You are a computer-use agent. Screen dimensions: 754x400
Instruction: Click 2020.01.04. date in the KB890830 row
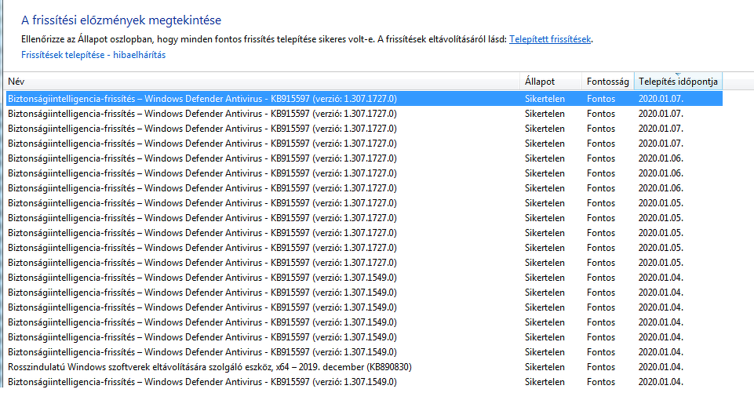pyautogui.click(x=661, y=367)
